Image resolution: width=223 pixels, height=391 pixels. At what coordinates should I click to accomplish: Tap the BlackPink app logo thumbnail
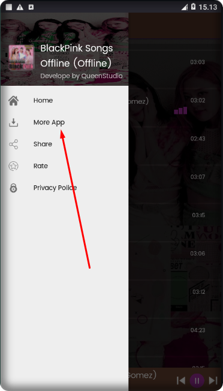pos(22,58)
